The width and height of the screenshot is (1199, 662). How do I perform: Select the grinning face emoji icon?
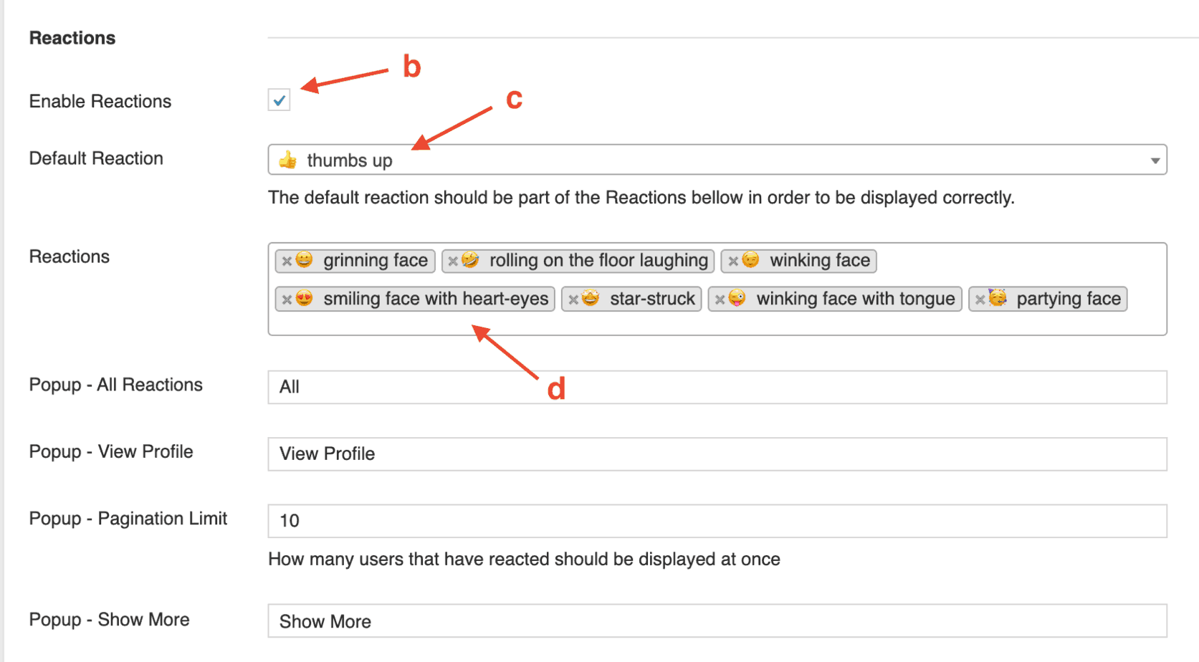click(304, 259)
